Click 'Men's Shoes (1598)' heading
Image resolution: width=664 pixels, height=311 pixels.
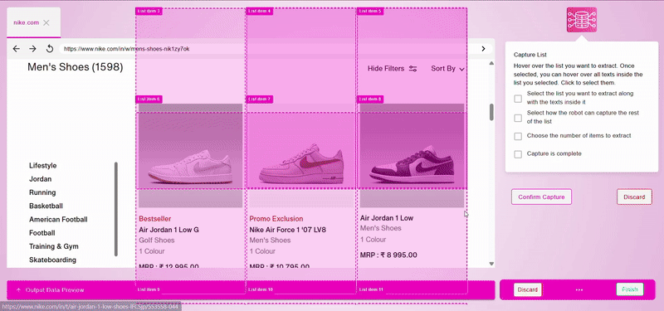[76, 67]
